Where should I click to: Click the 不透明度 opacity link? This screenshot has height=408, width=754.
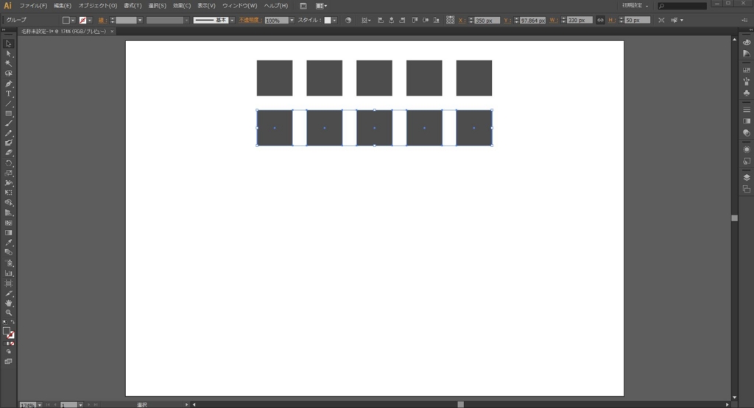[x=249, y=20]
